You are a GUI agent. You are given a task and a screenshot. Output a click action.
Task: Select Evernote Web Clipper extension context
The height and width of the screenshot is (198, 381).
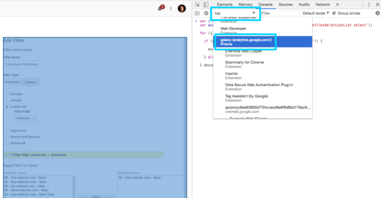click(x=263, y=53)
